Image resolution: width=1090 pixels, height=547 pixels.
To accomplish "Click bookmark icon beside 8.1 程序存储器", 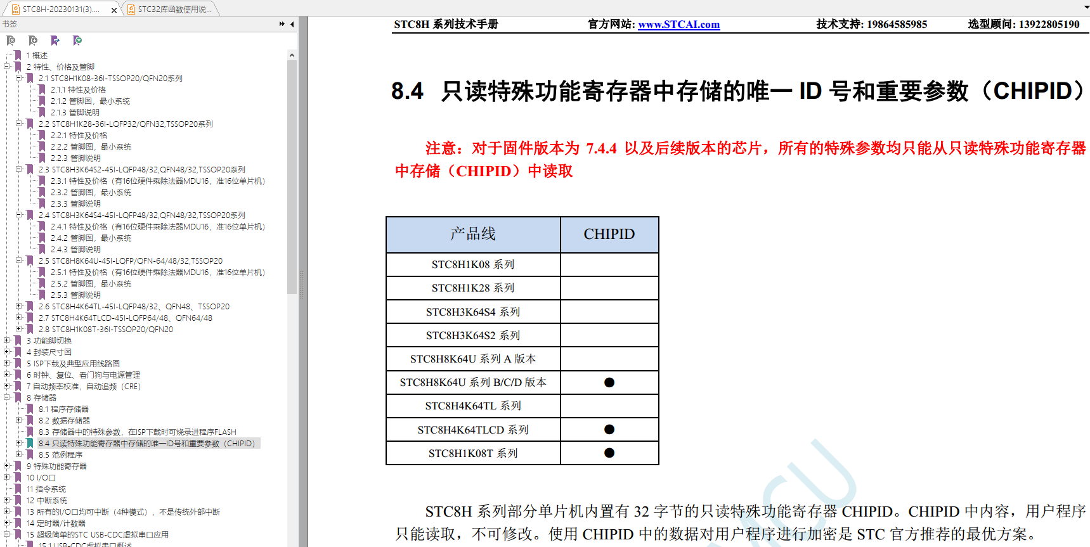I will pos(30,409).
